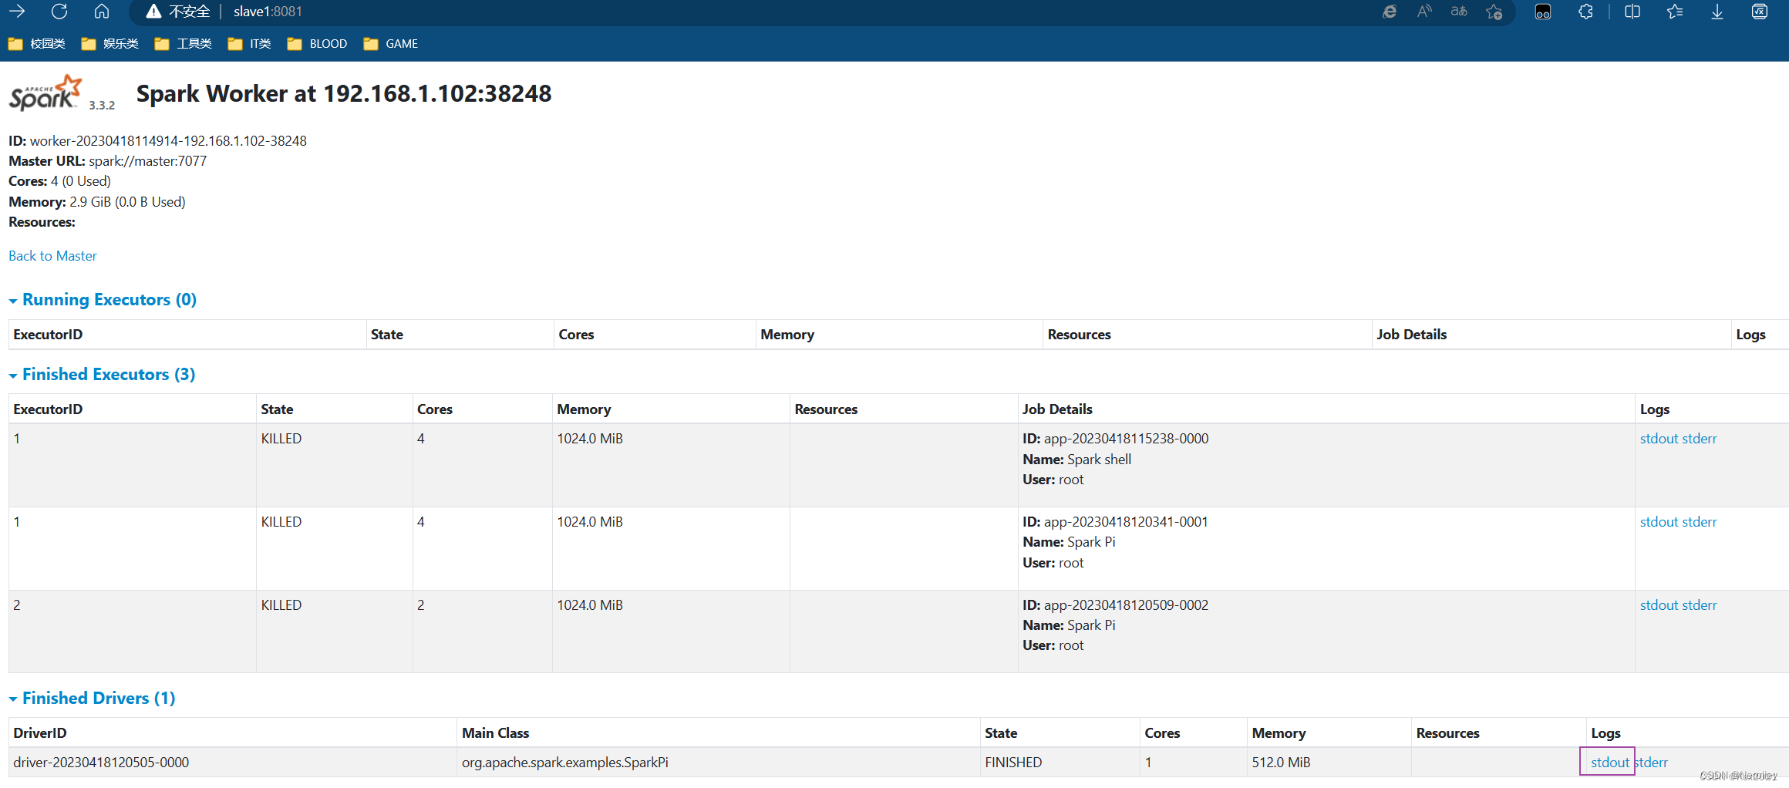Screen dimensions: 1789x788
Task: Open the 校园类 bookmark folder
Action: (x=37, y=44)
